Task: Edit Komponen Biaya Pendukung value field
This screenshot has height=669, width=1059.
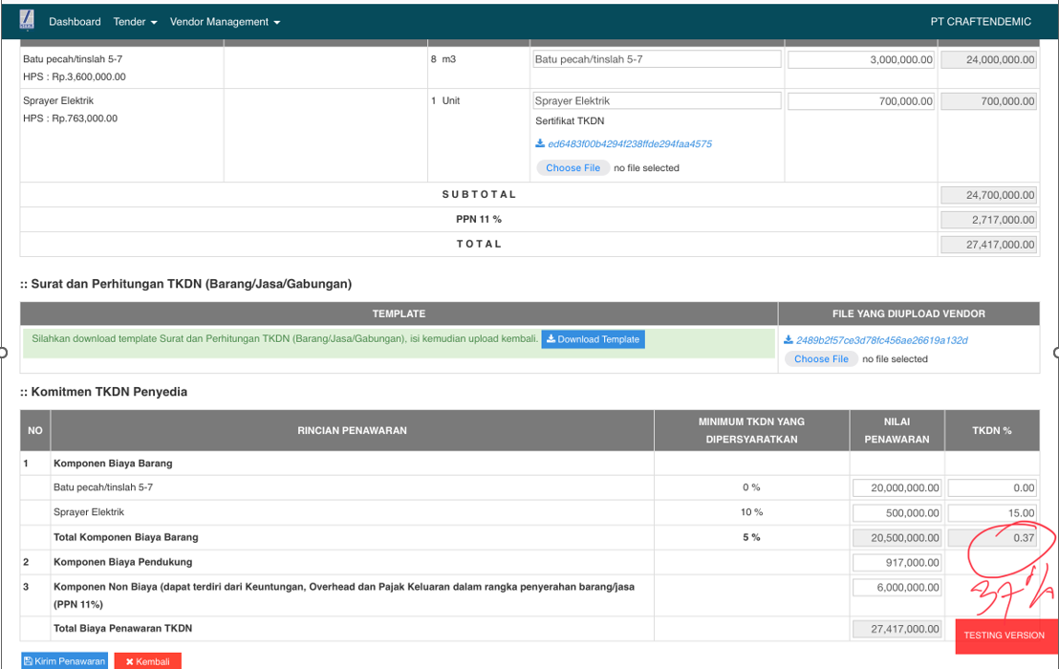Action: 897,563
